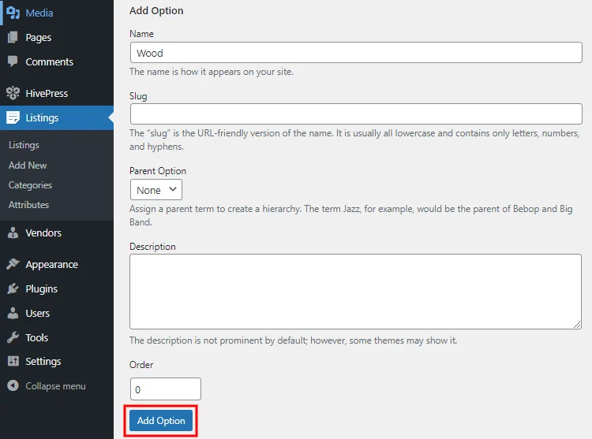Click the Media camera-music icon

click(x=13, y=13)
